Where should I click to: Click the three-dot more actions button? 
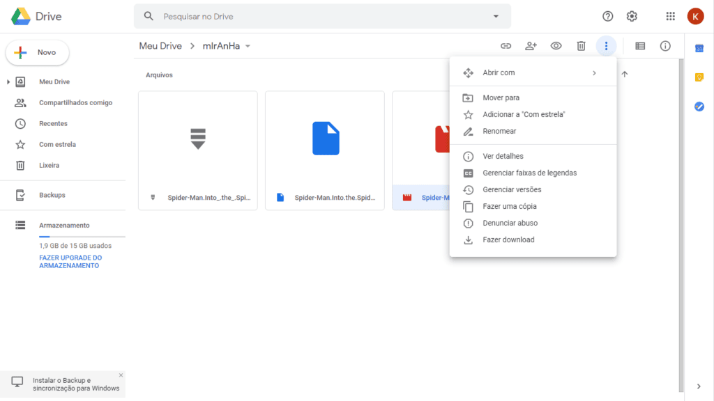(x=606, y=46)
